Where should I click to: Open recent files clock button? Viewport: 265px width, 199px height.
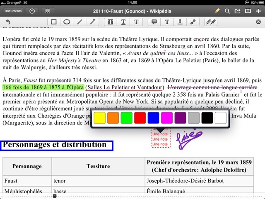click(x=32, y=11)
